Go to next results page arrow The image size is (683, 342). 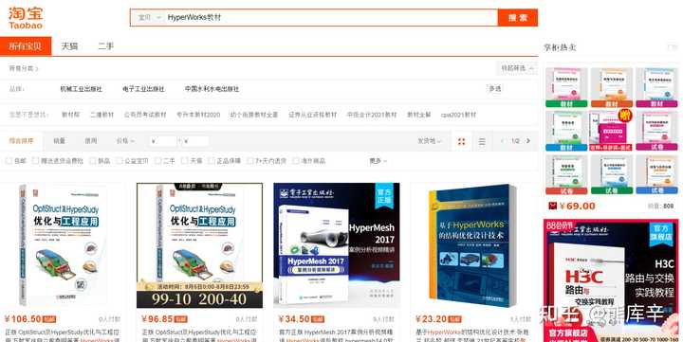click(528, 141)
